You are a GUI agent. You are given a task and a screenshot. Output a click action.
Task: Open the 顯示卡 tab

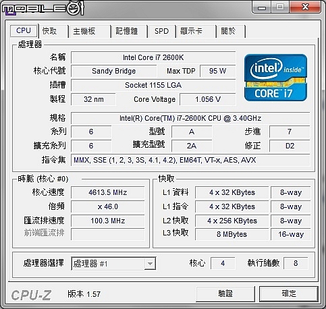tap(196, 31)
